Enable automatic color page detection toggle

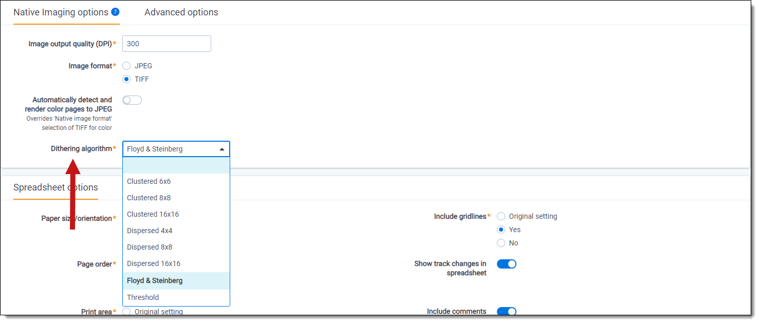132,100
